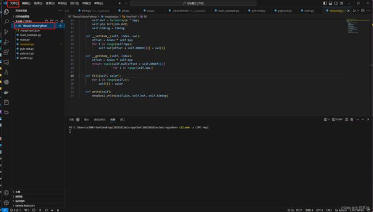
Task: Click errors and warnings status item
Action: [15, 210]
